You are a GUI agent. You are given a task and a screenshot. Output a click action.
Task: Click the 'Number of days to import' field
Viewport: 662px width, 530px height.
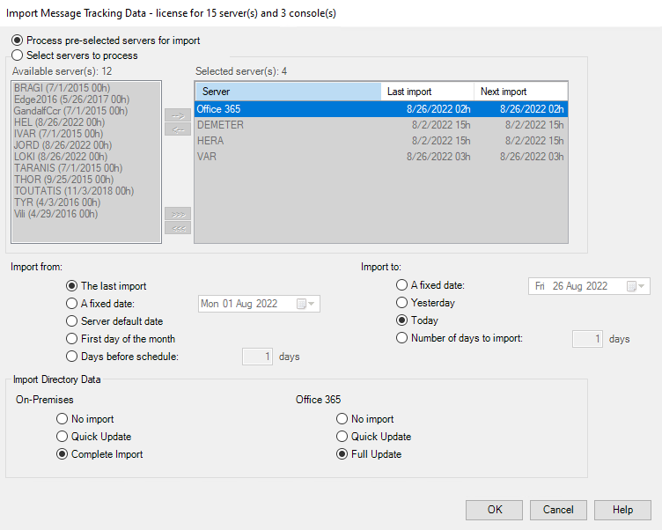[588, 338]
